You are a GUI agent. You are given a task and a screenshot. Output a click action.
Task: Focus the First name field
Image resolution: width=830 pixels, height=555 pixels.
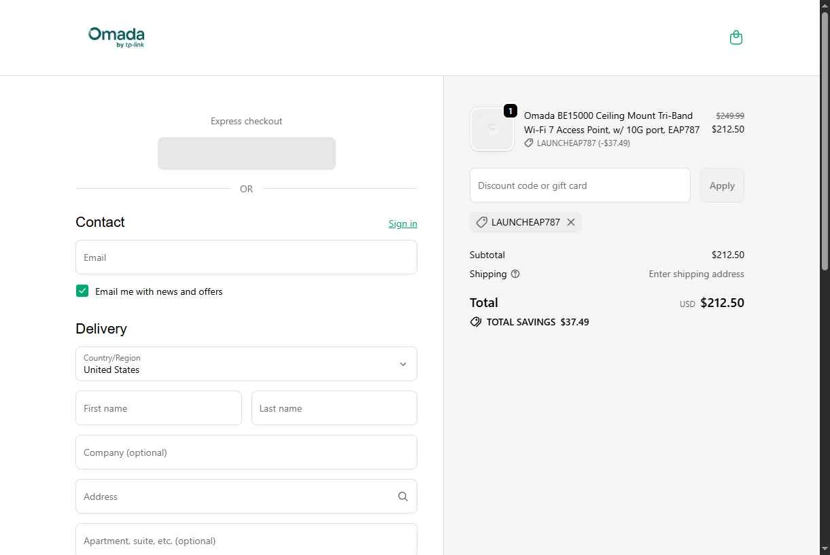158,408
